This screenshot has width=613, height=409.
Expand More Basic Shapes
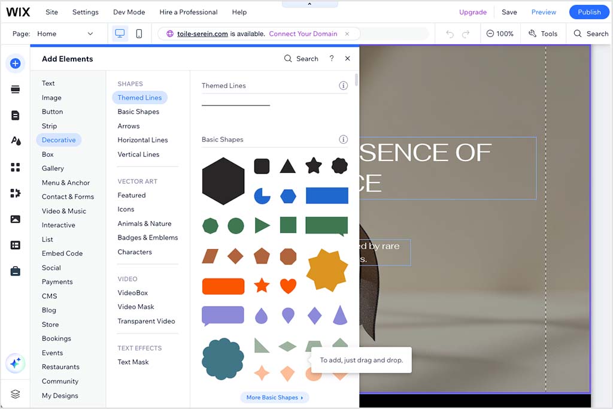pos(274,397)
